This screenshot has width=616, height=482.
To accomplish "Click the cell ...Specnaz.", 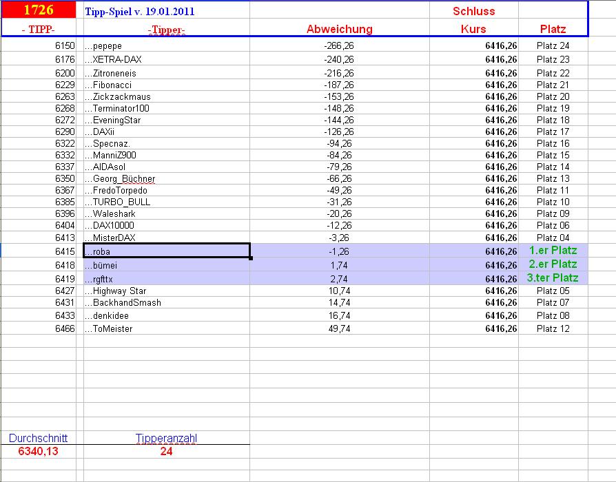I will click(x=167, y=144).
